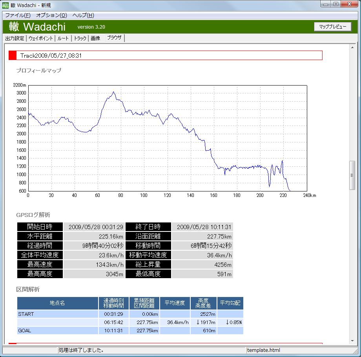Select the GOAL row in the section table

coord(58,331)
